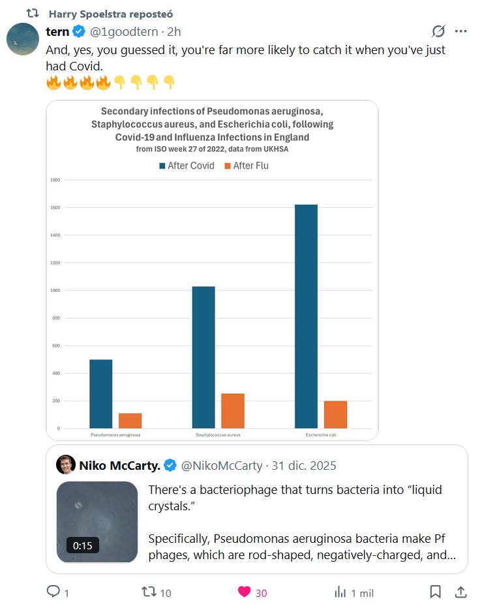Repost this tweet via the retweet icon
The width and height of the screenshot is (480, 606).
[x=149, y=592]
